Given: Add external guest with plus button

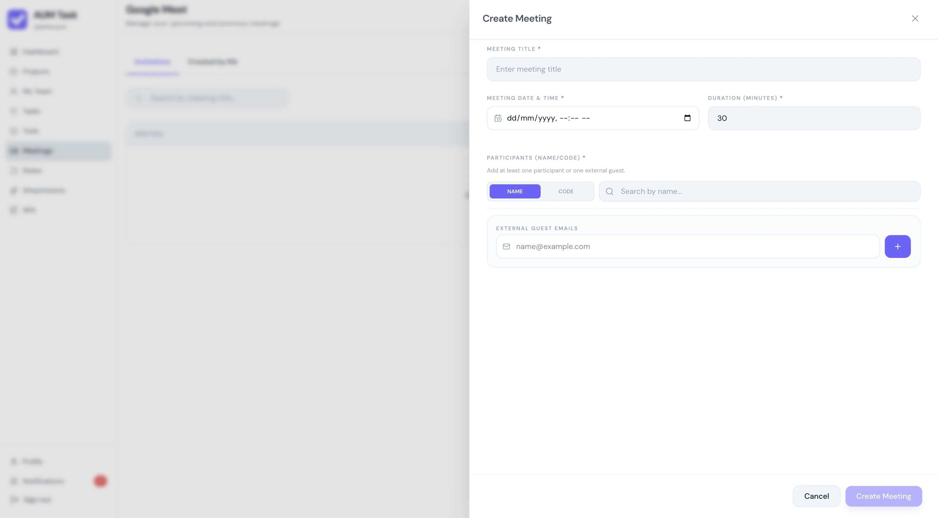Looking at the screenshot, I should point(898,247).
